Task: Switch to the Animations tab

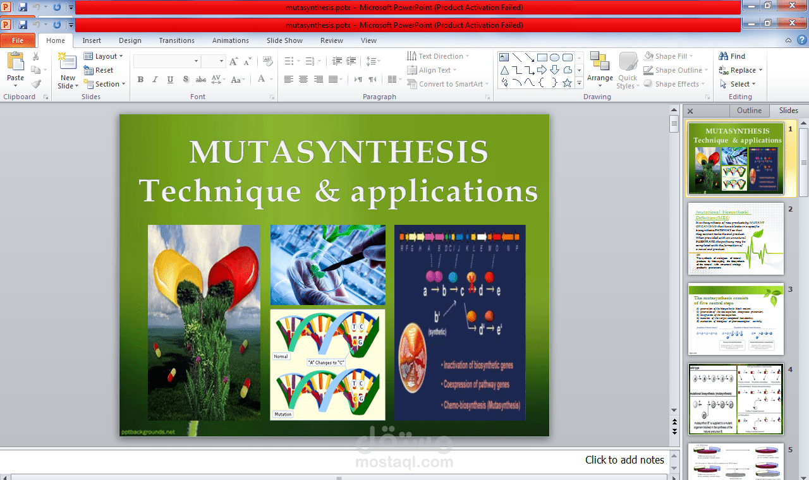Action: coord(231,40)
